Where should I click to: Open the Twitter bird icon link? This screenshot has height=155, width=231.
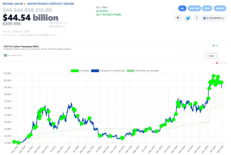(188, 18)
